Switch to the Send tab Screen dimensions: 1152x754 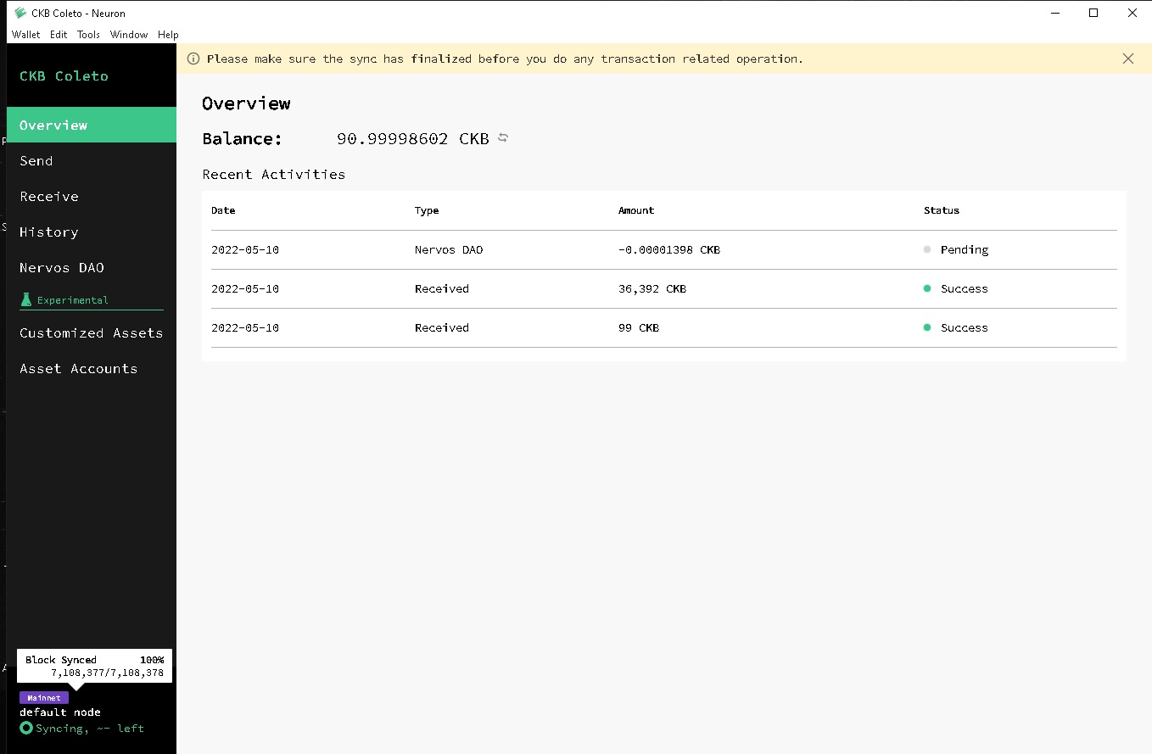tap(36, 160)
